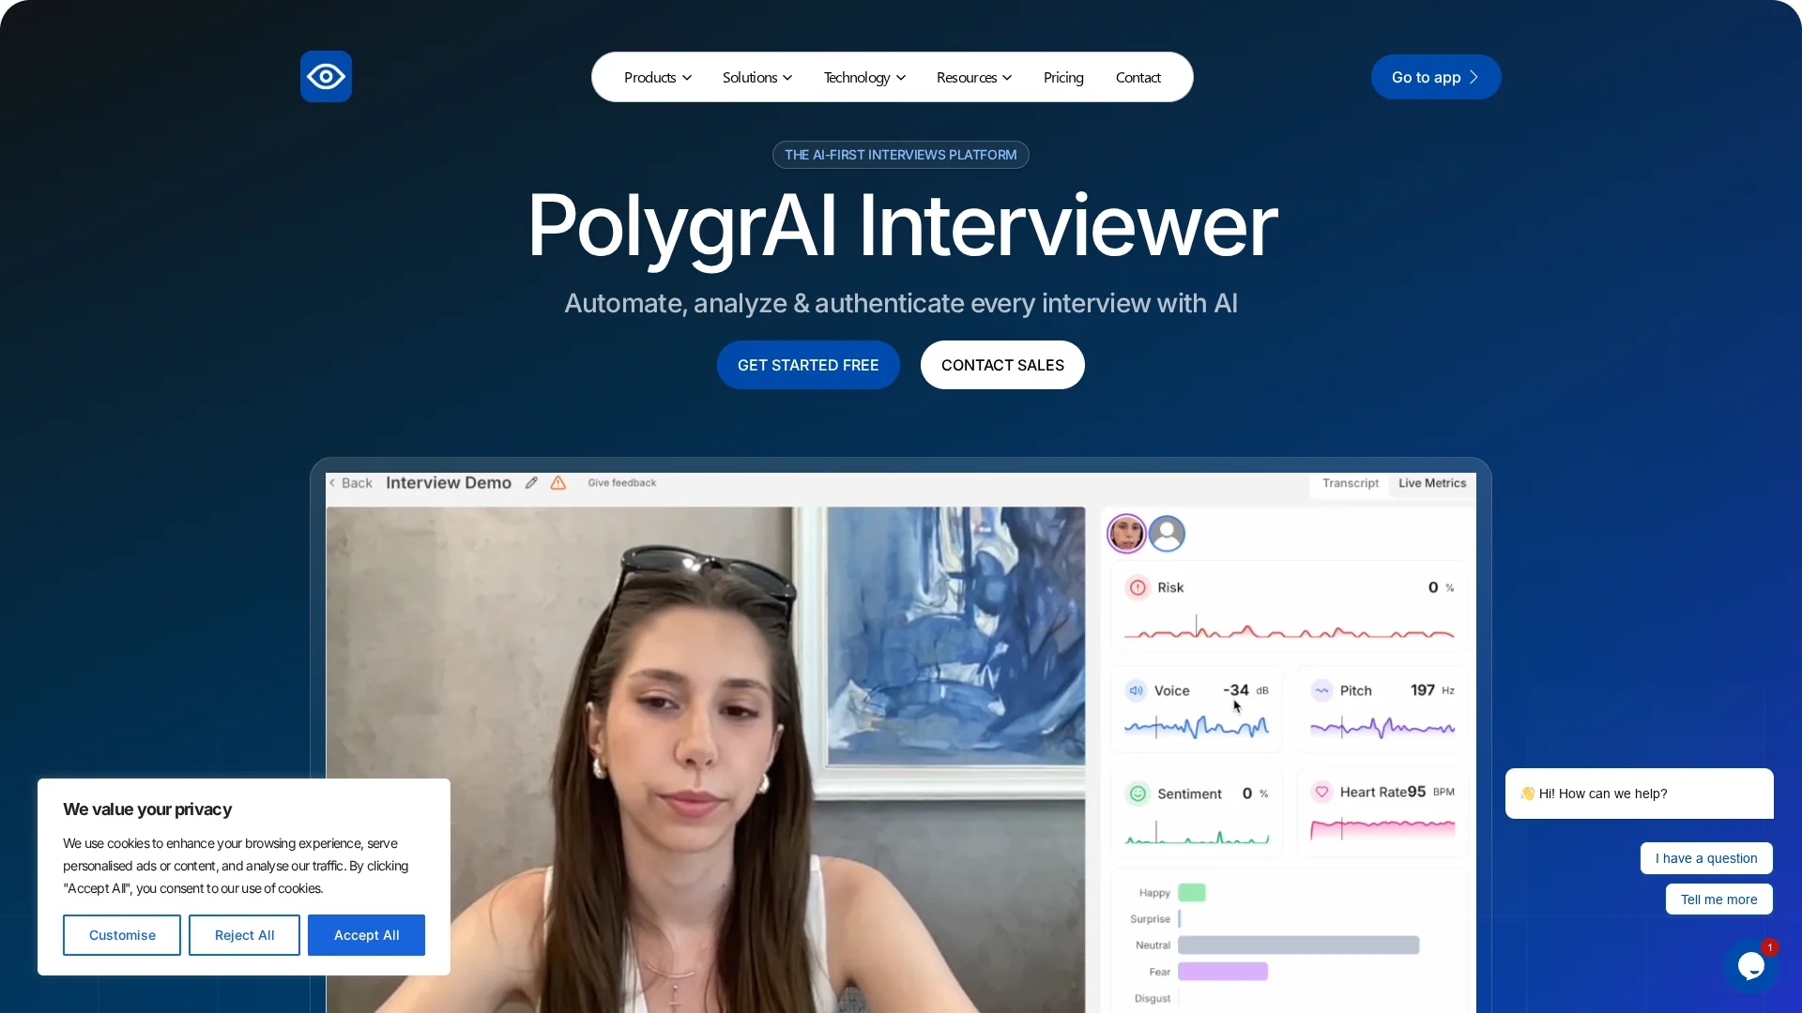The height and width of the screenshot is (1013, 1802).
Task: Click the orange warning triangle icon
Action: point(558,482)
